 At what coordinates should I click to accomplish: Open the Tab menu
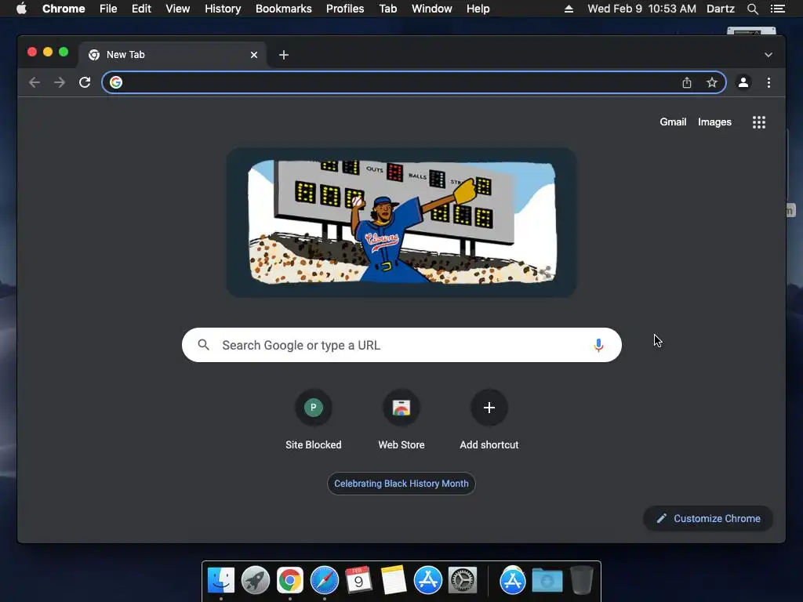[x=387, y=9]
